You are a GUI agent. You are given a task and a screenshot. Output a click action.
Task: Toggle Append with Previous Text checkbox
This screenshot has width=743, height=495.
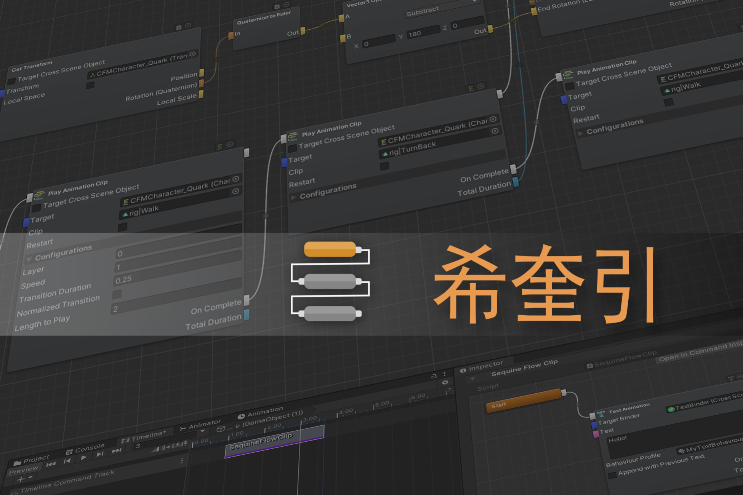[612, 475]
